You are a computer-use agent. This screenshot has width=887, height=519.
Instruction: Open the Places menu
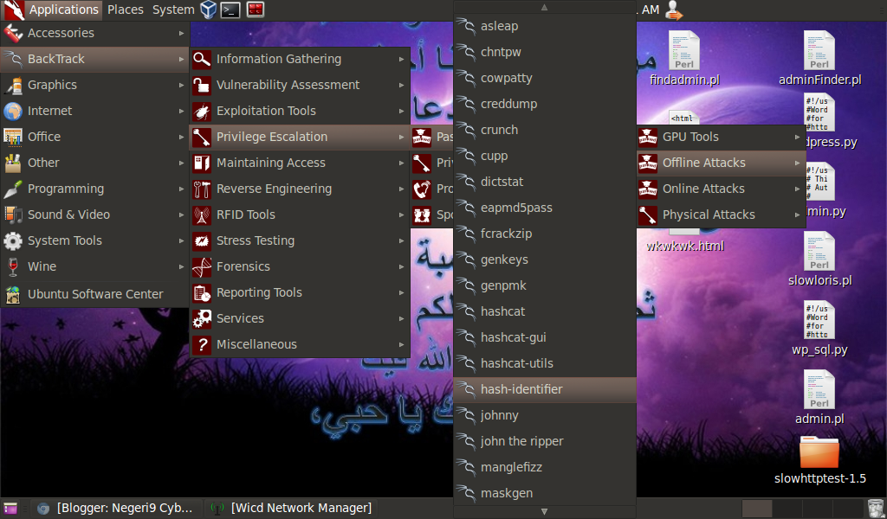coord(125,10)
